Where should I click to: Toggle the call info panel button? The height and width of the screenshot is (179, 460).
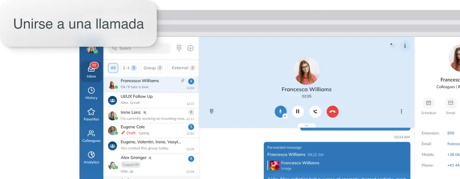(405, 45)
